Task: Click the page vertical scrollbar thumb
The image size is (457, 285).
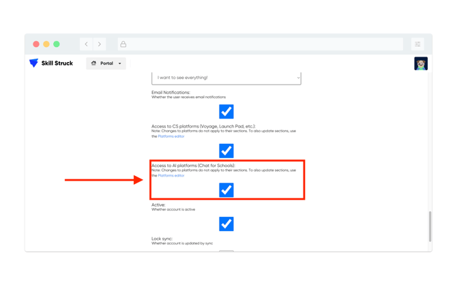Action: click(430, 226)
